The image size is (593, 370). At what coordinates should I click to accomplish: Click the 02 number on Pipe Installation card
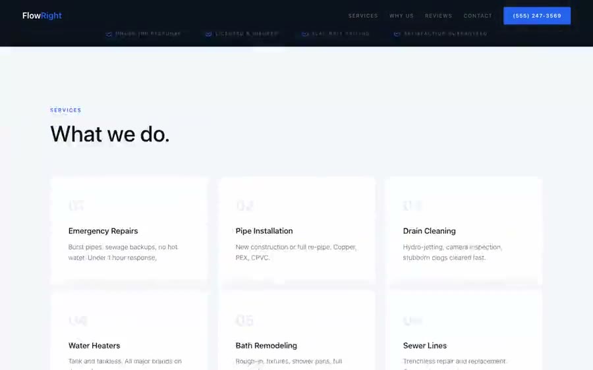point(244,205)
